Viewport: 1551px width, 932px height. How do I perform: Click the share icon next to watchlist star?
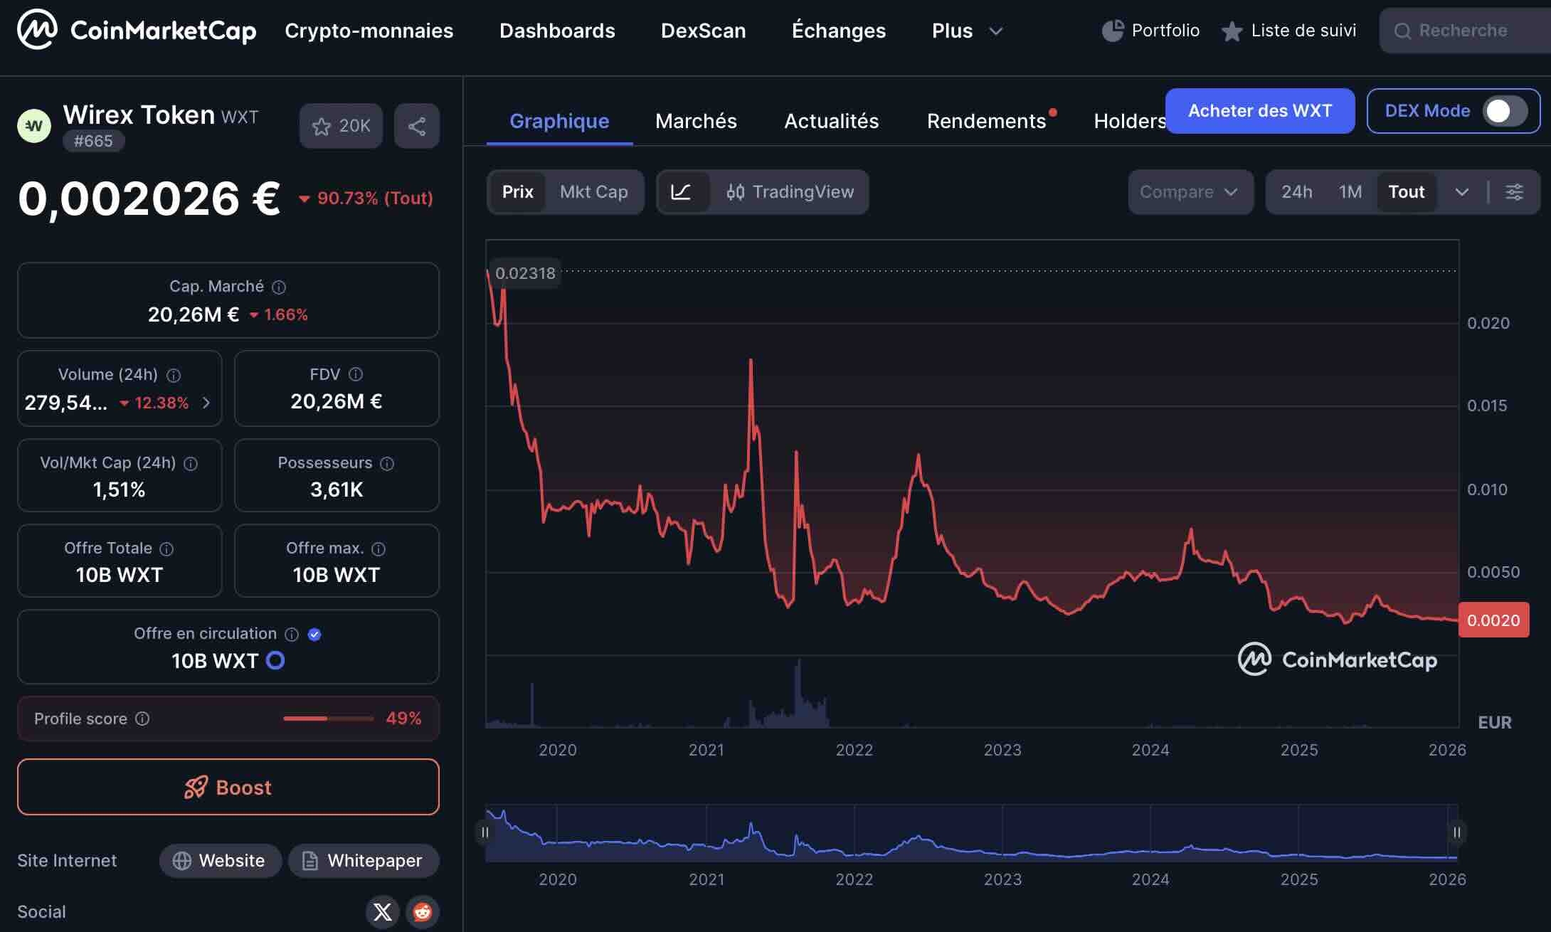pos(416,127)
